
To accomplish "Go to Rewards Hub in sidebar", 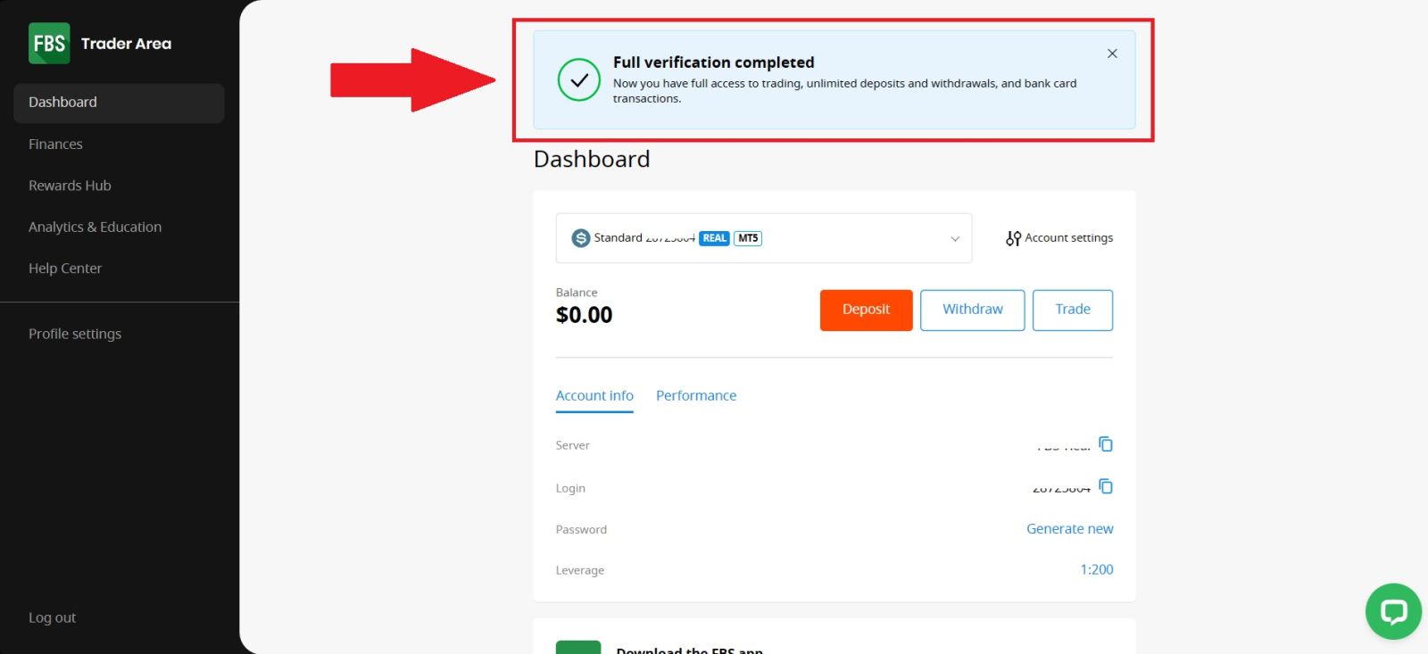I will click(70, 186).
